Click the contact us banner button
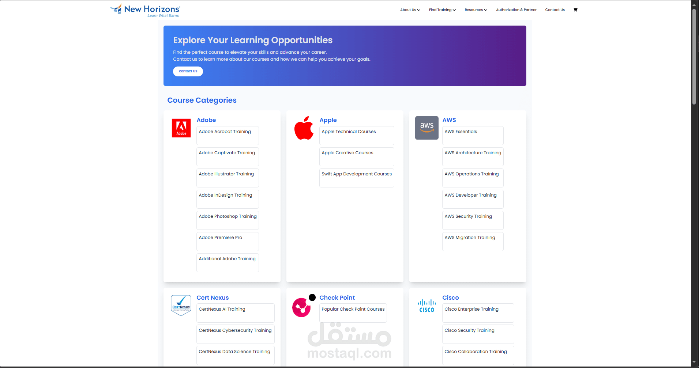 (188, 71)
